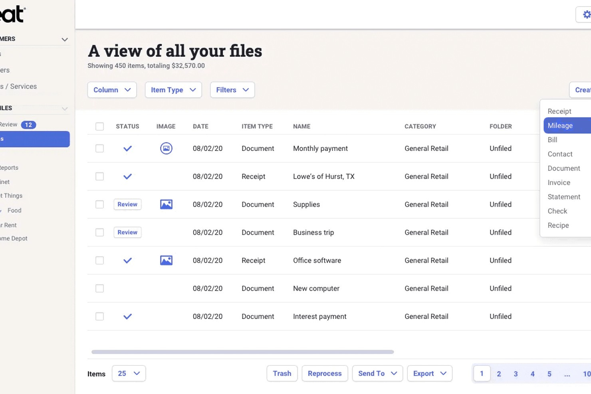Viewport: 591px width, 394px height.
Task: Open the Filters dropdown
Action: (x=232, y=90)
